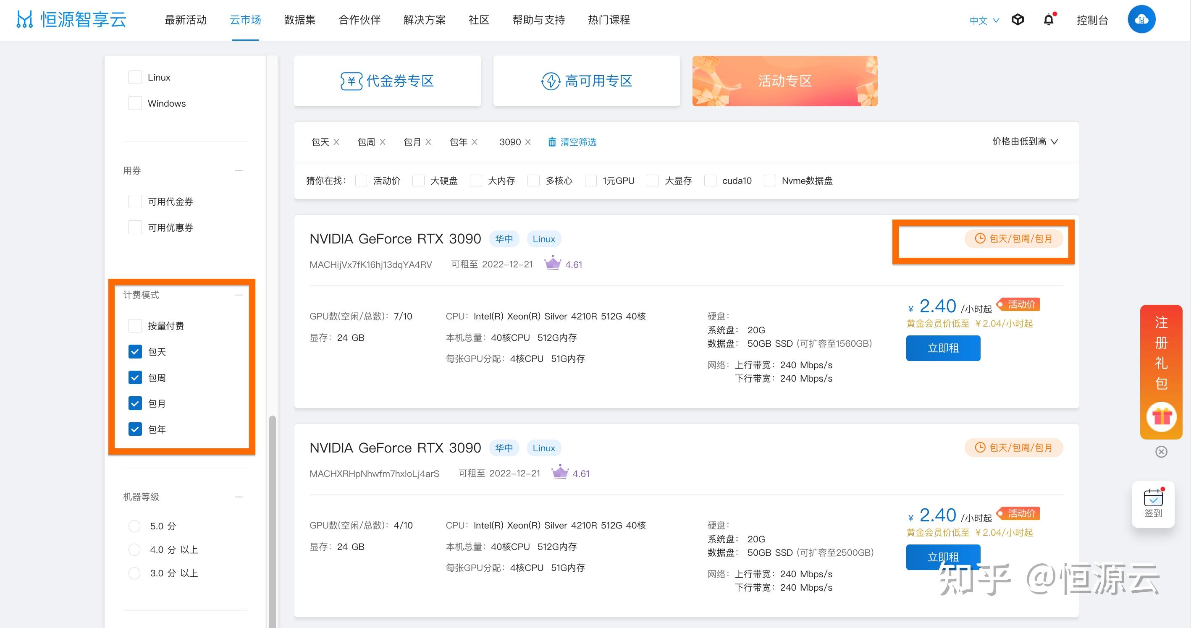Image resolution: width=1191 pixels, height=628 pixels.
Task: Collapse the 用券 filter section
Action: [x=239, y=170]
